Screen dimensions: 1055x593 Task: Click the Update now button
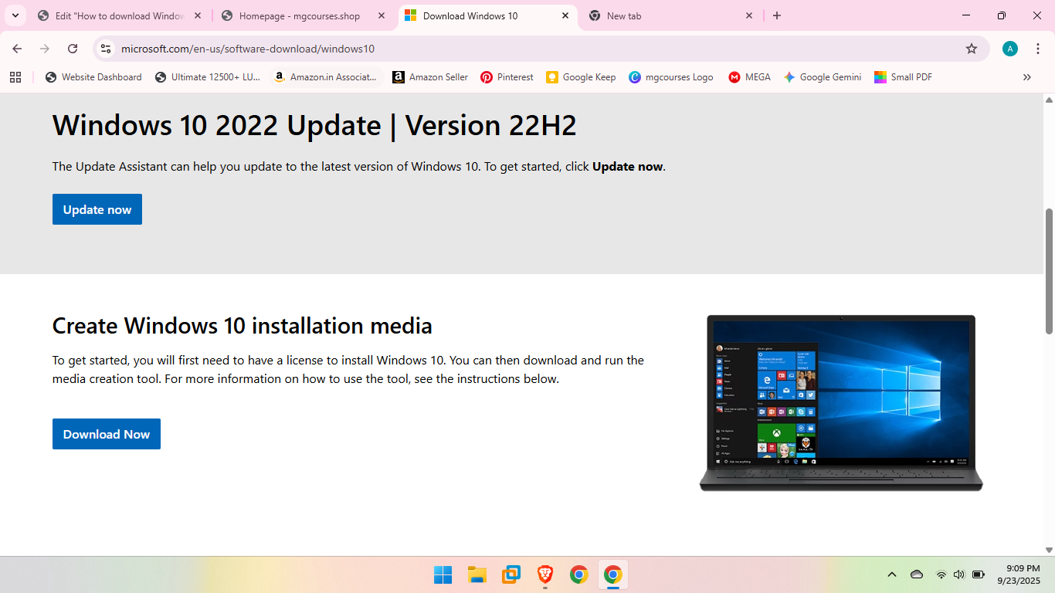tap(97, 209)
